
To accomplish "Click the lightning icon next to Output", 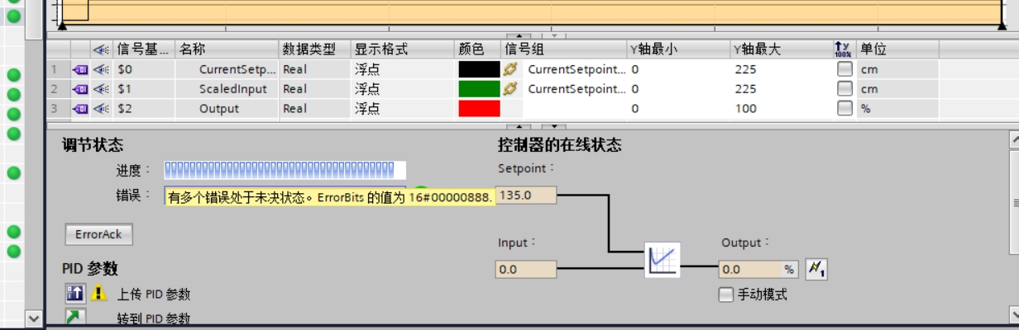I will 816,269.
